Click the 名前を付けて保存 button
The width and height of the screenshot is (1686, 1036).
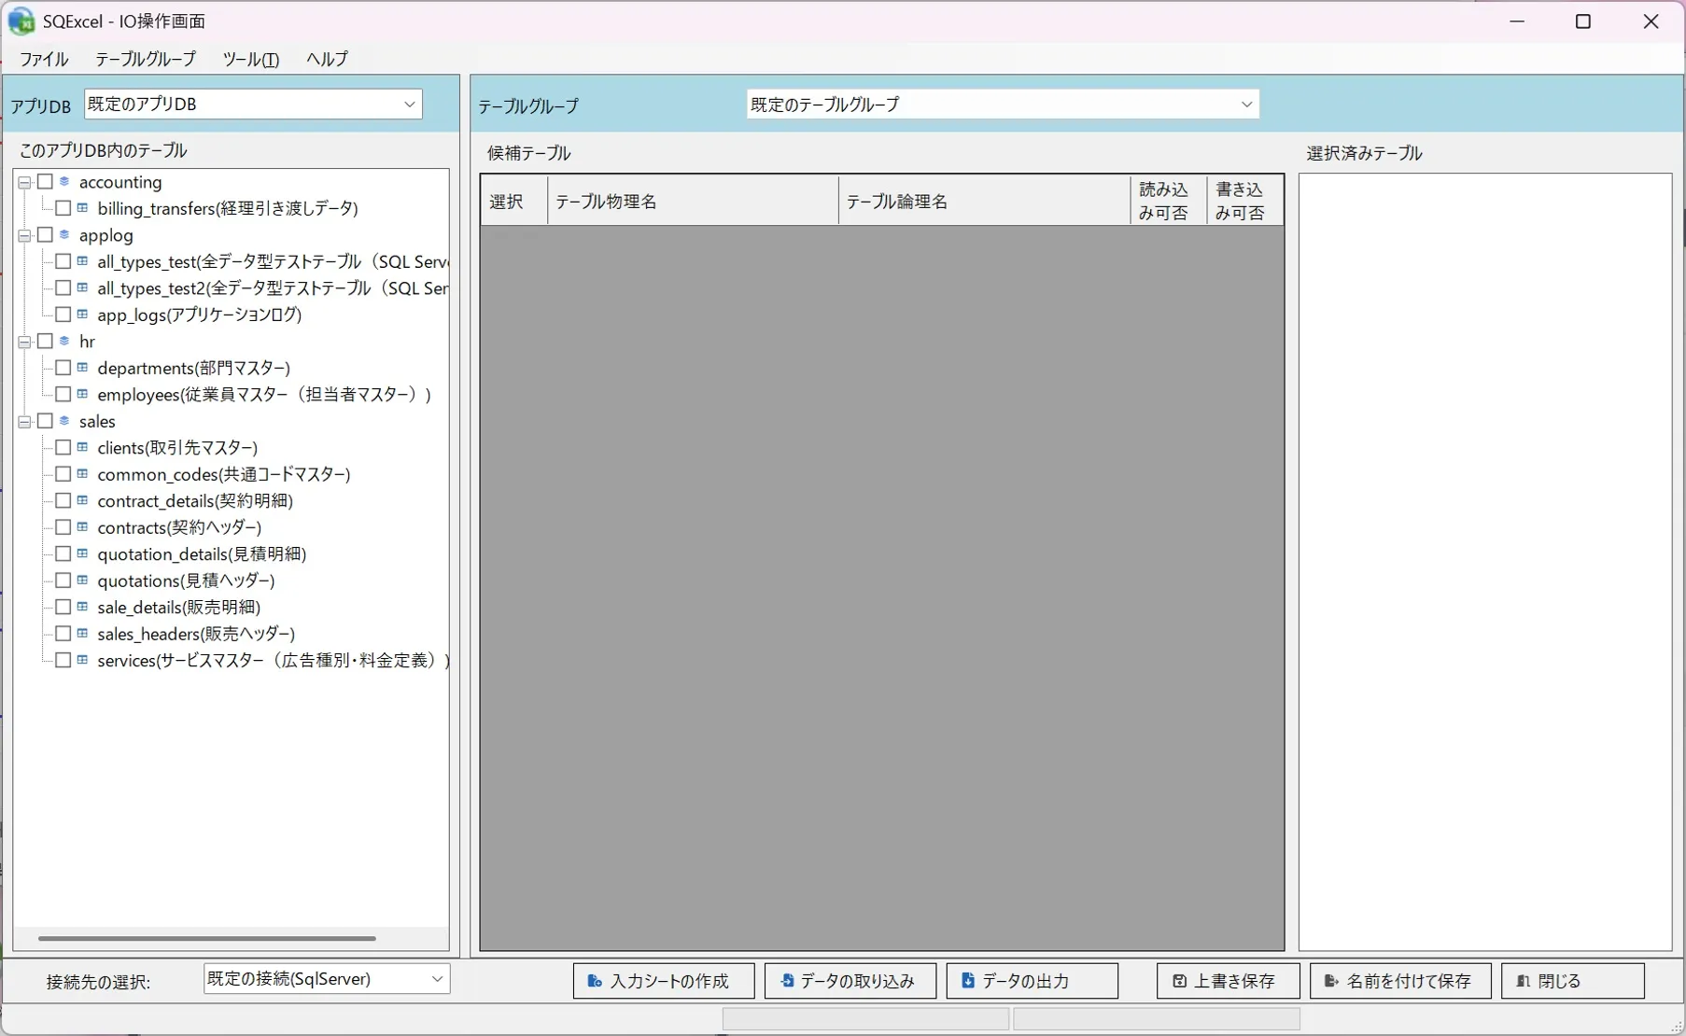[1400, 981]
